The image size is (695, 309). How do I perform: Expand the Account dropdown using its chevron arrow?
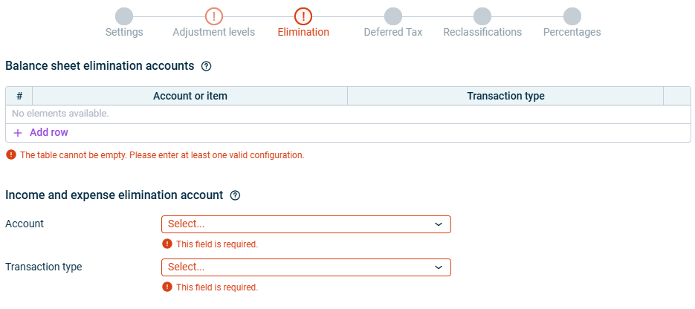tap(439, 224)
